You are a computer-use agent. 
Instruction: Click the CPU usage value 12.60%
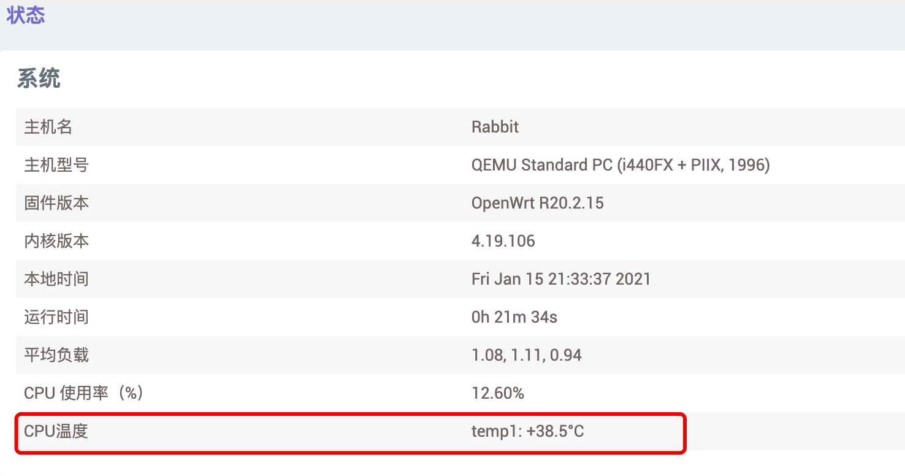tap(497, 393)
